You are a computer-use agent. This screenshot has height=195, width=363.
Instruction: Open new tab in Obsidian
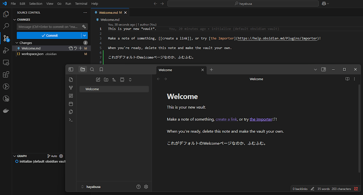click(x=211, y=70)
